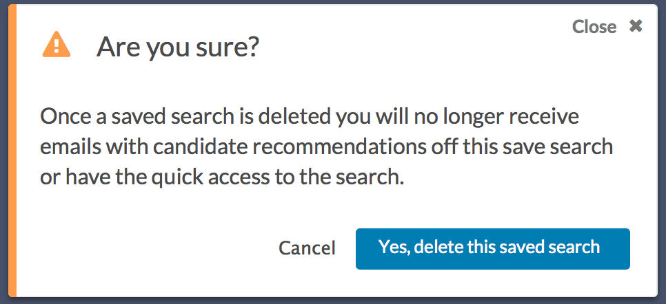Click the Close text label
Screen dimensions: 666x304
594,27
